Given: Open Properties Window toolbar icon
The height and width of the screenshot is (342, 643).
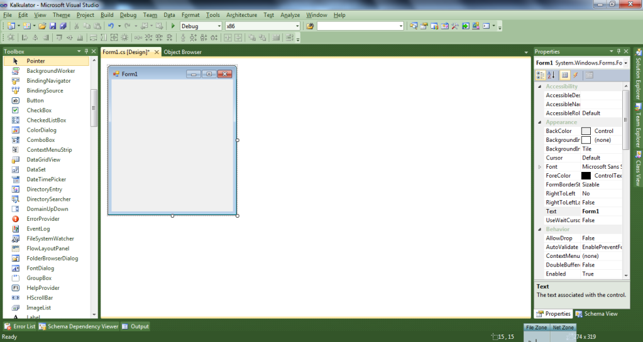Looking at the screenshot, I should [x=424, y=26].
